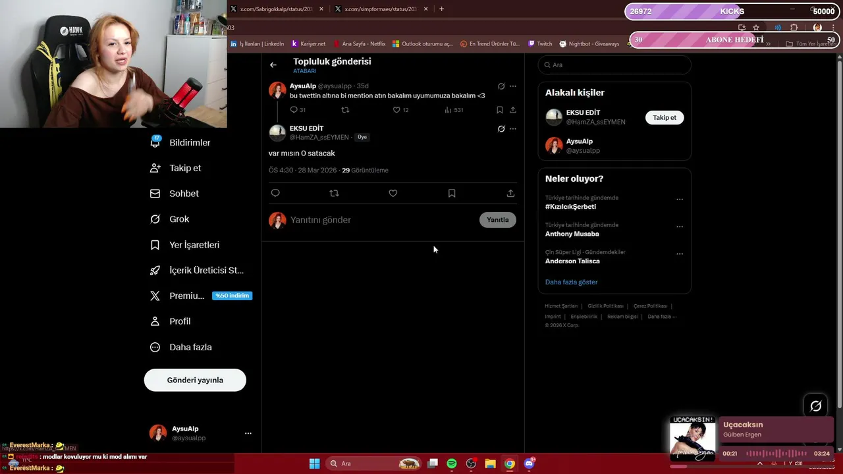The height and width of the screenshot is (474, 843).
Task: Open the Windows Start menu
Action: click(315, 463)
